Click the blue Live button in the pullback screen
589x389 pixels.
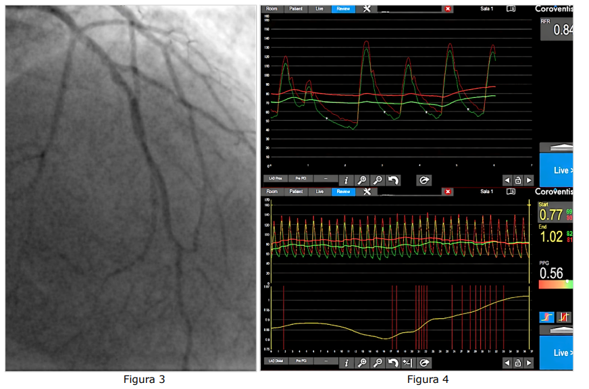click(557, 353)
